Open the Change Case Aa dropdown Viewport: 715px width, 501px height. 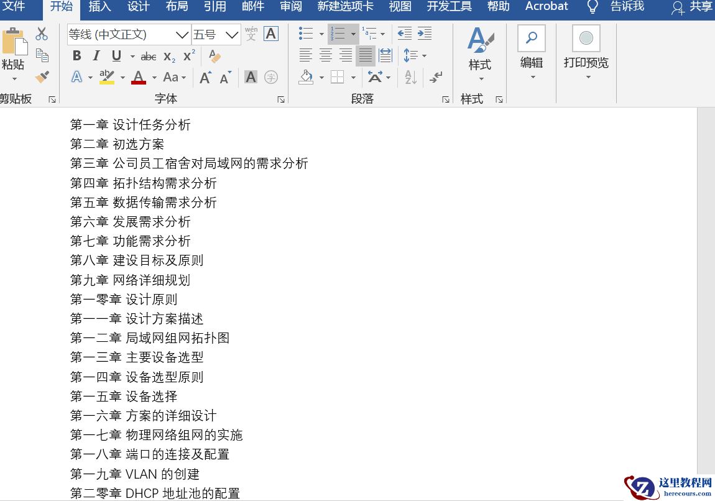[175, 77]
